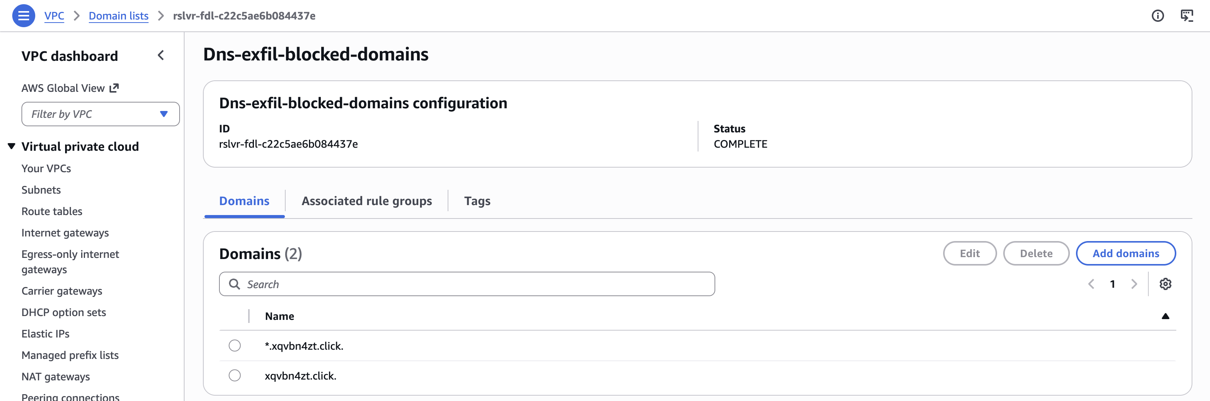Sort domains by Name column arrow
Screen dimensions: 1210x401
point(1165,316)
